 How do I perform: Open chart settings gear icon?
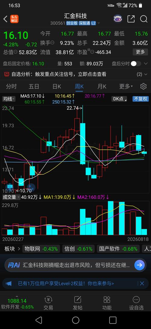pyautogui.click(x=143, y=86)
